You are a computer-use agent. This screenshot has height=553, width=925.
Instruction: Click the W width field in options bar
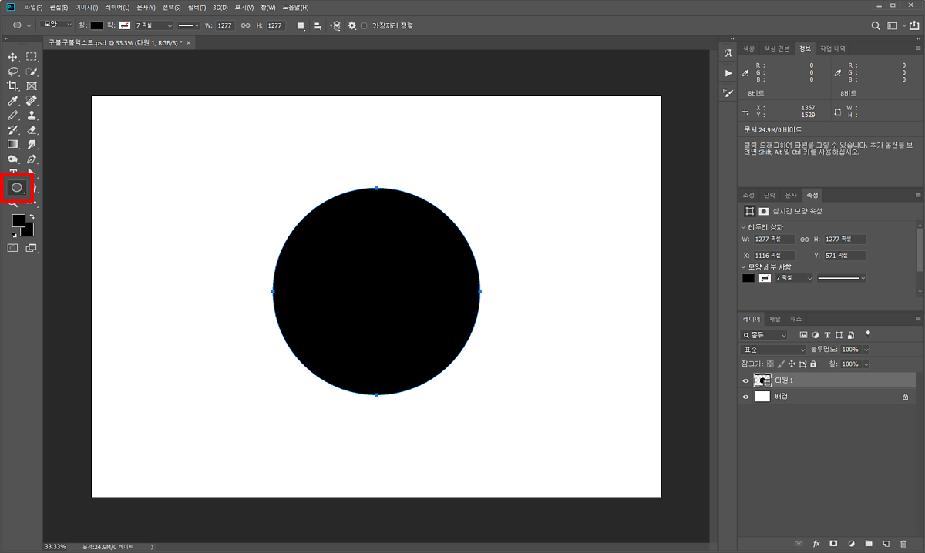point(224,25)
